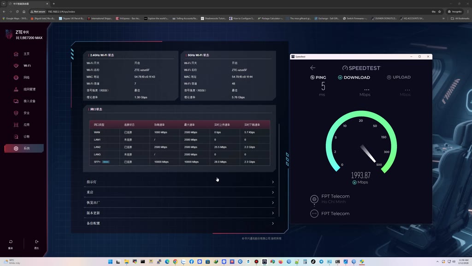Click the Not secure site info badge

pos(38,12)
